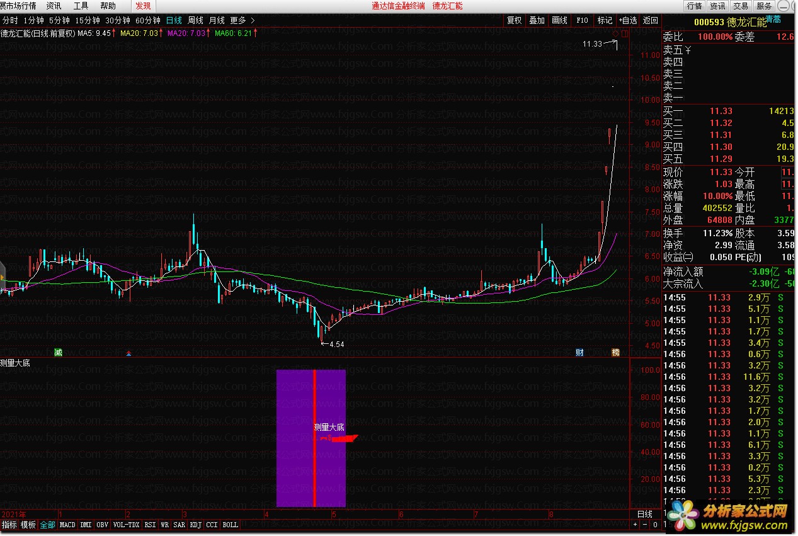This screenshot has width=798, height=536.
Task: Click the 返回 back button
Action: click(651, 20)
